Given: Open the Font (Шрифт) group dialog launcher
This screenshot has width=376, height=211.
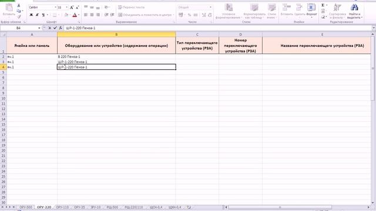Looking at the screenshot, I should click(79, 22).
